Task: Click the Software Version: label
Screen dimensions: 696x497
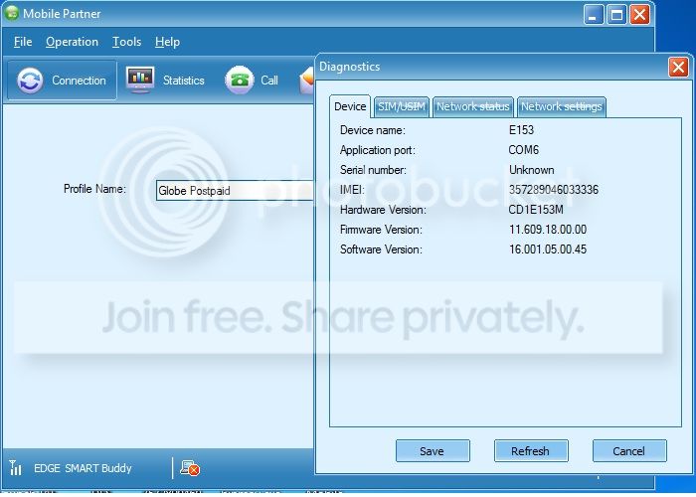Action: pyautogui.click(x=381, y=249)
